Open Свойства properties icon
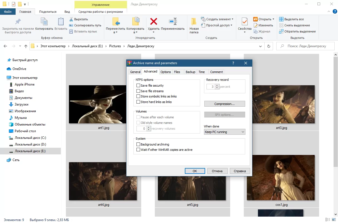This screenshot has height=223, width=338. 245,22
